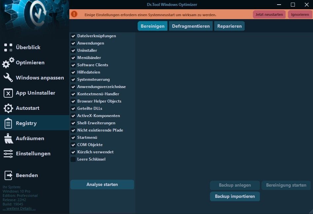Click Jetzt neustarten in the warning bar
The height and width of the screenshot is (214, 313).
pyautogui.click(x=269, y=15)
